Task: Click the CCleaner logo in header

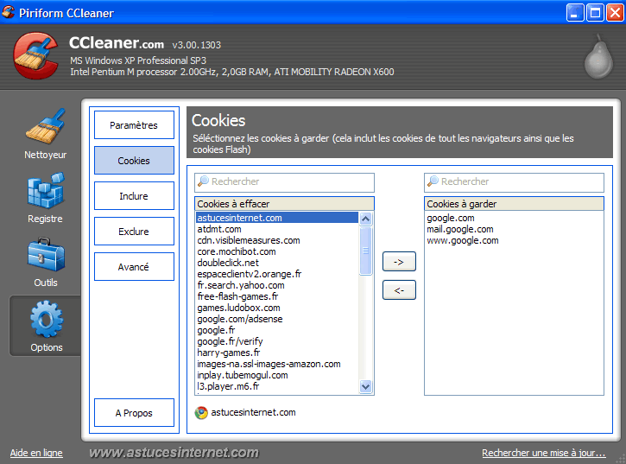Action: click(35, 55)
